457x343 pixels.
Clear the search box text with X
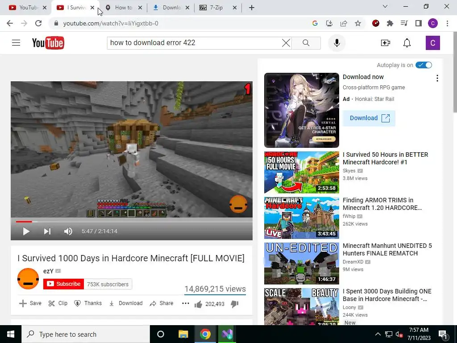point(286,43)
